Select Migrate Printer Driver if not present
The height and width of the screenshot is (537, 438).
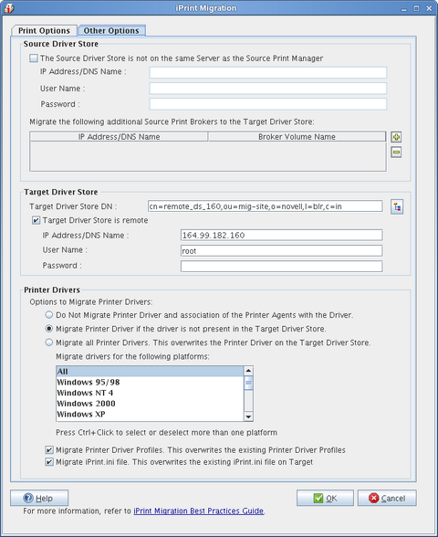coord(49,329)
